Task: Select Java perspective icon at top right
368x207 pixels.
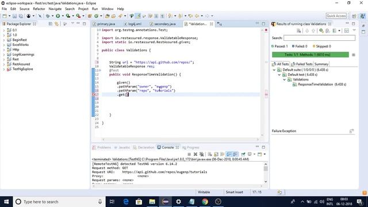Action: (x=363, y=16)
